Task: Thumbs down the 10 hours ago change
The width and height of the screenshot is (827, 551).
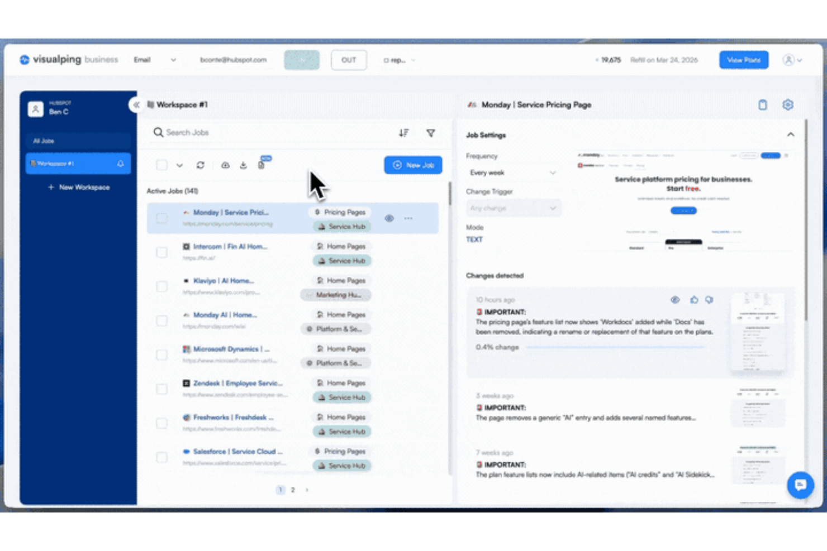Action: [709, 300]
